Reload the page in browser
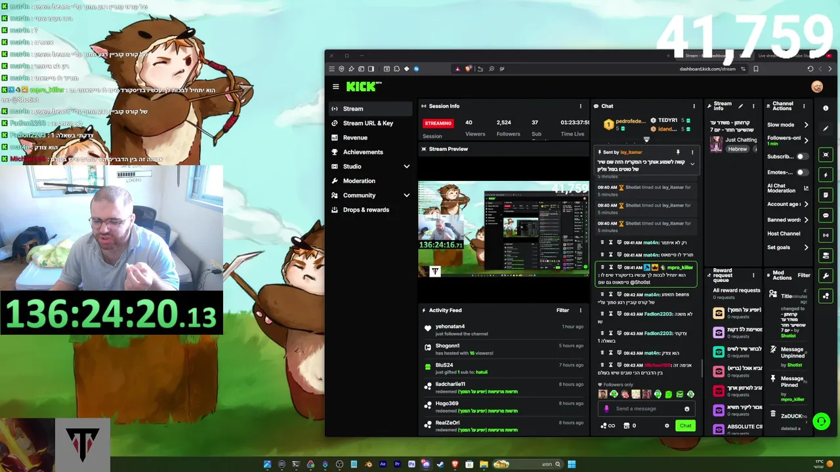Screen dimensions: 840x472 pyautogui.click(x=810, y=69)
